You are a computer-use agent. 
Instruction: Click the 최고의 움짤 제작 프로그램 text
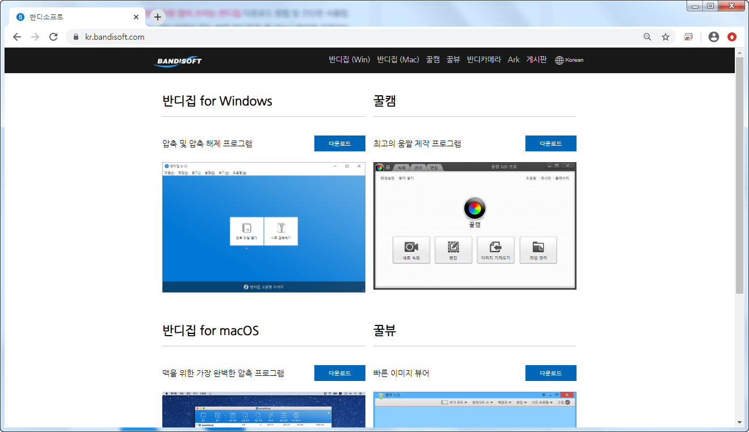pyautogui.click(x=417, y=143)
